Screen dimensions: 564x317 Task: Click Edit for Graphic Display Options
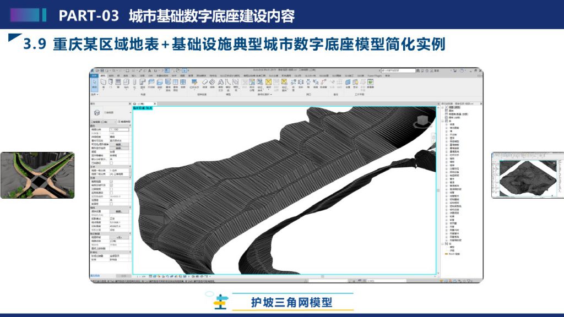point(119,148)
